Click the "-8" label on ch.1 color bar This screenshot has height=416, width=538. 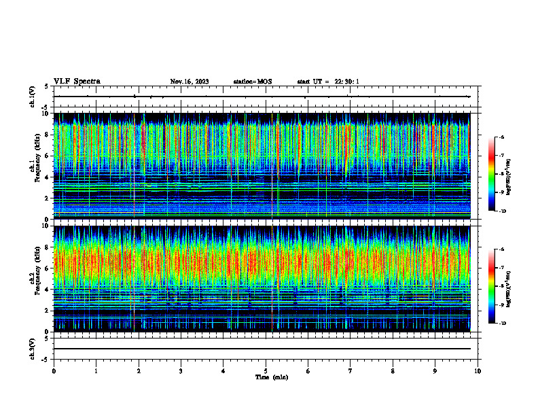(x=501, y=174)
